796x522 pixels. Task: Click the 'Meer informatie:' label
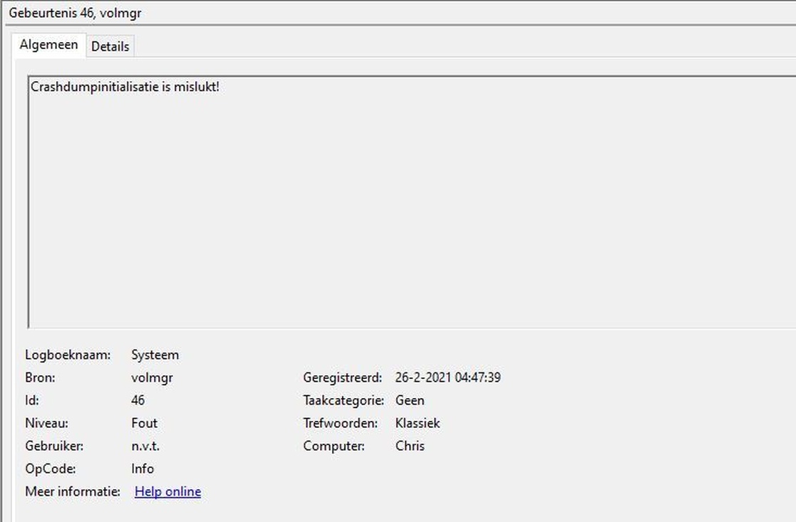[73, 491]
